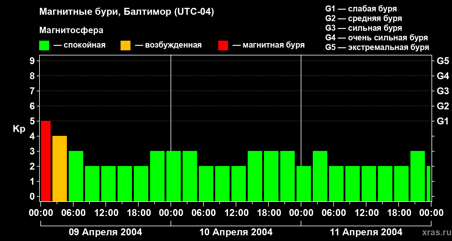
Task: Select the 15:00–18:00 bar on 11 April
Action: coord(385,183)
